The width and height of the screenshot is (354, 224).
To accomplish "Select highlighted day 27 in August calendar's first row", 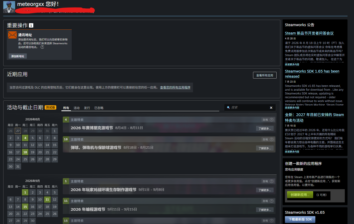I will point(18,131).
